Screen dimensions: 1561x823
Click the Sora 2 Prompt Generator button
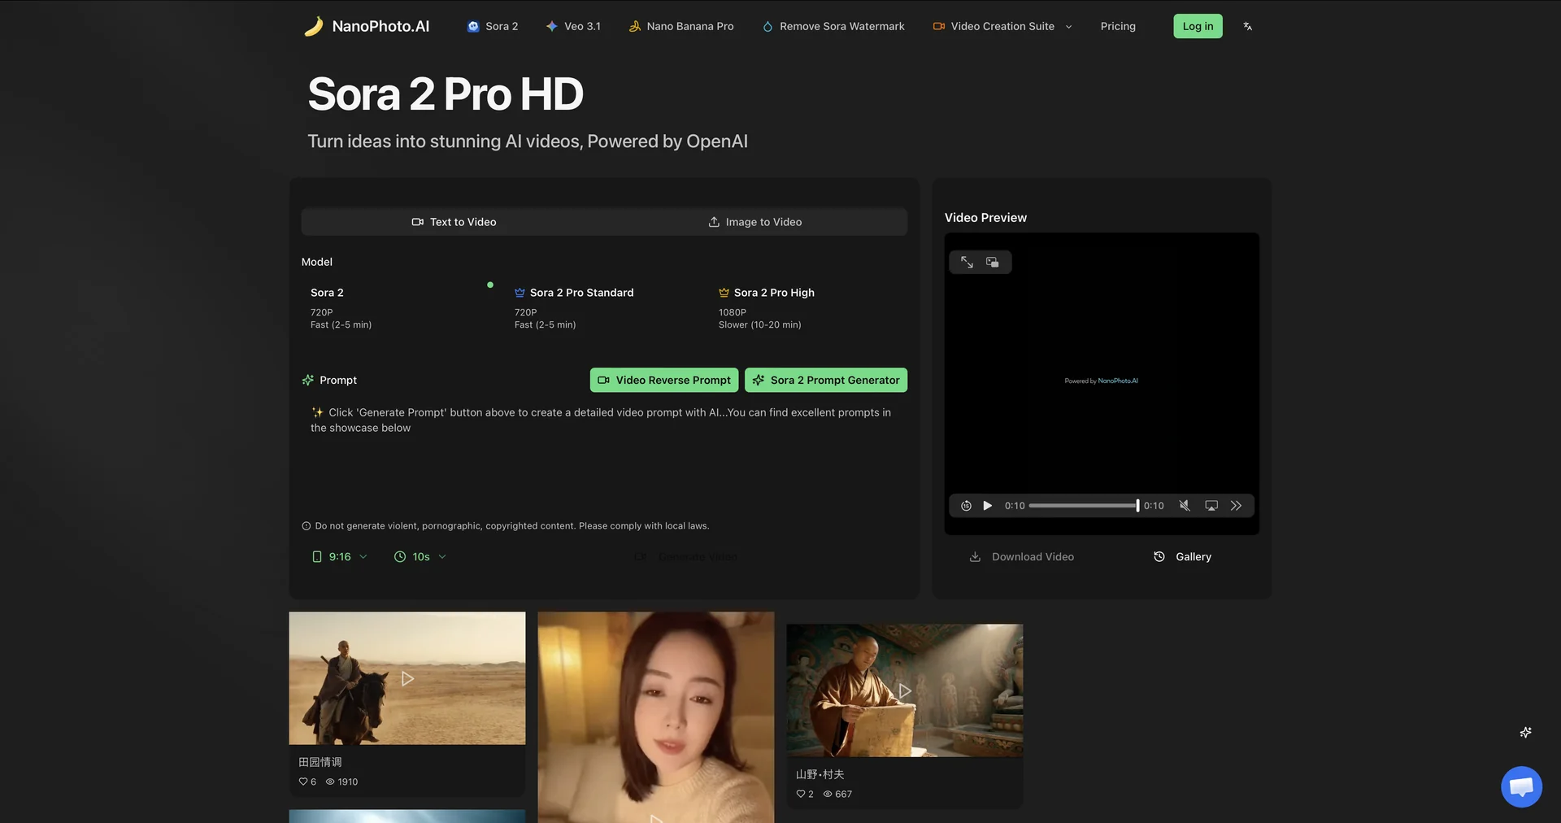coord(826,380)
